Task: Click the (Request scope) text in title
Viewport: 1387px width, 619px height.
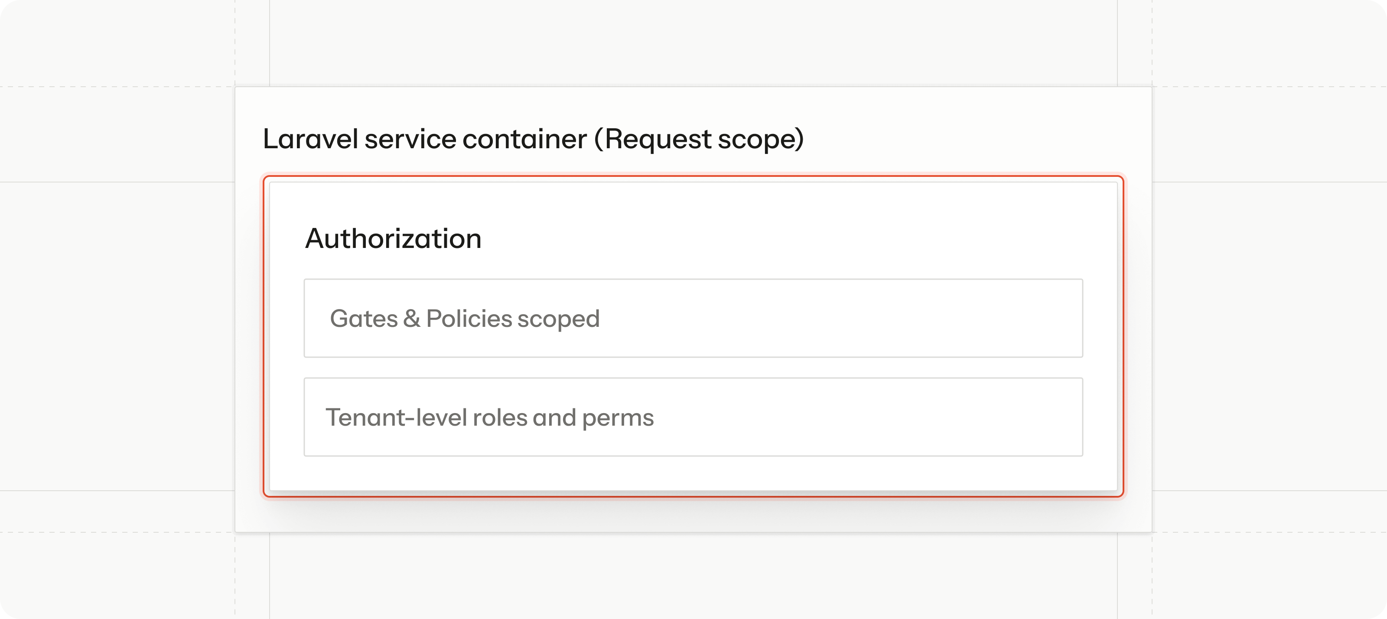Action: pos(699,139)
